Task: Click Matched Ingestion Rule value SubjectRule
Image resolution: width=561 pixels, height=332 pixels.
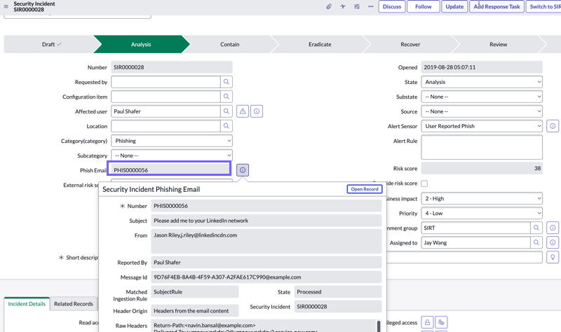Action: 195,291
